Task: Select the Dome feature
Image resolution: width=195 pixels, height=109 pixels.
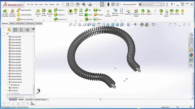Action: 143,12
